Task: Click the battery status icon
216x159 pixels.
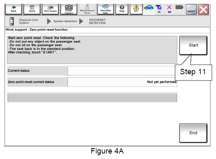Action: [179, 7]
